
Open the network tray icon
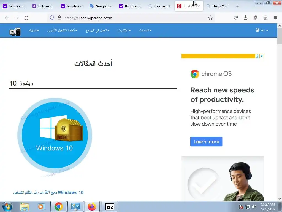tap(248, 207)
